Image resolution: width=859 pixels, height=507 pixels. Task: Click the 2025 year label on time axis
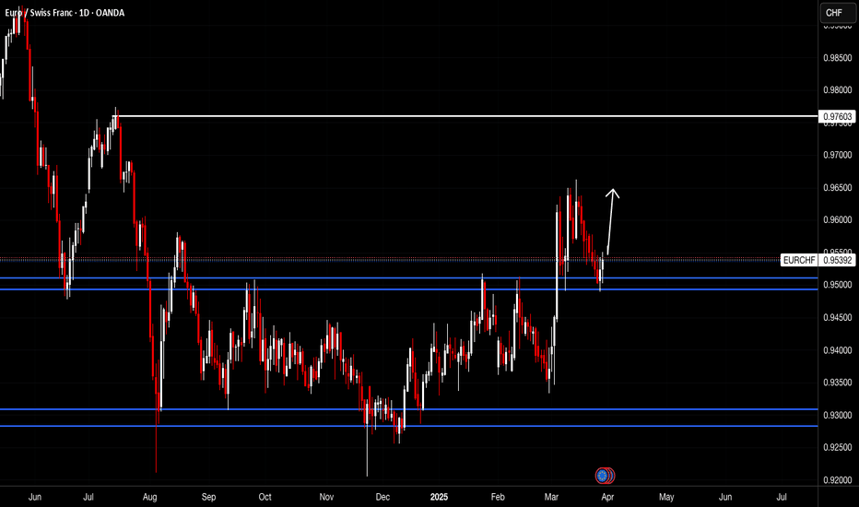[x=439, y=497]
